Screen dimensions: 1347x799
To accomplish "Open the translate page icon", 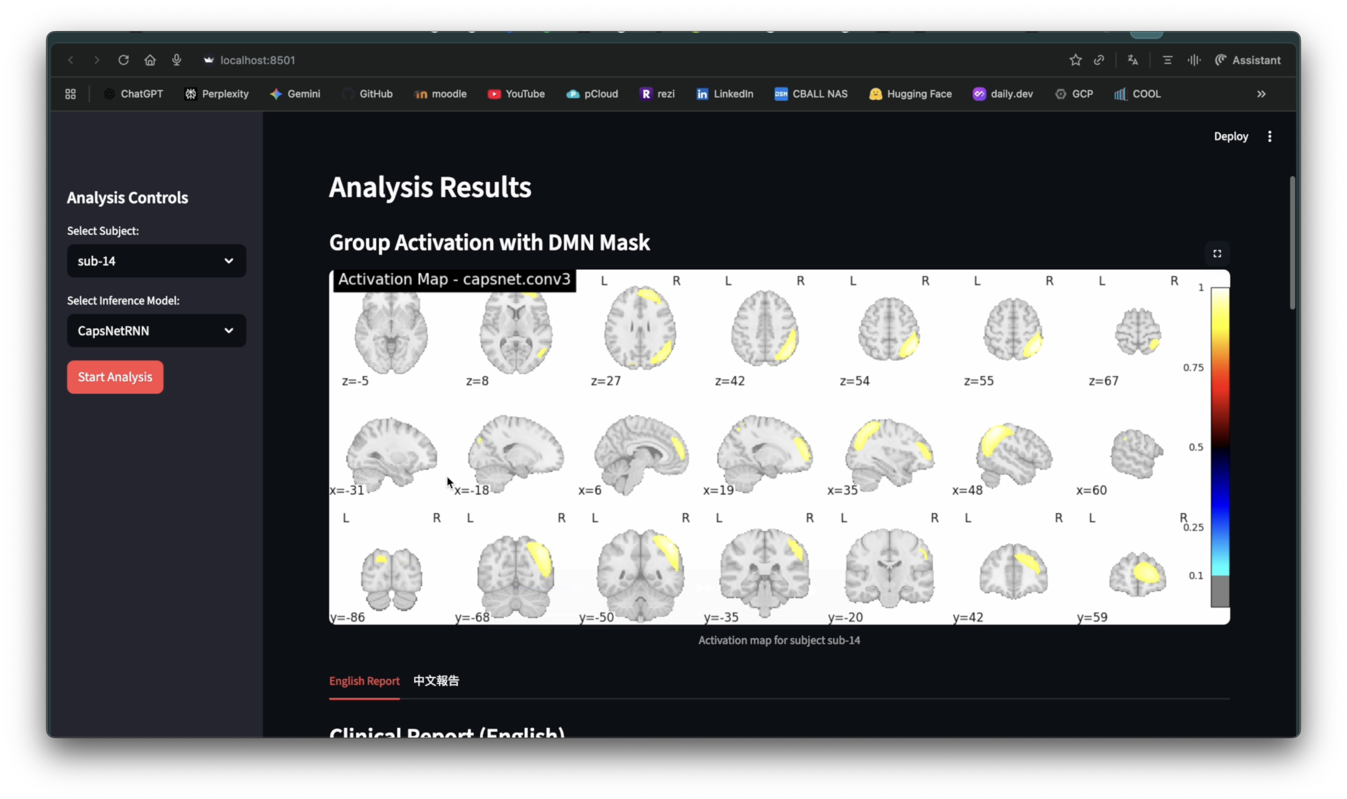I will (1133, 61).
